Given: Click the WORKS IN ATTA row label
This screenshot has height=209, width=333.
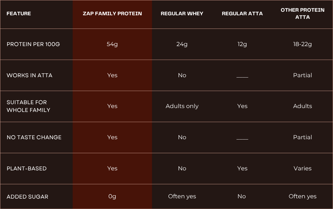Looking at the screenshot, I should pos(29,75).
